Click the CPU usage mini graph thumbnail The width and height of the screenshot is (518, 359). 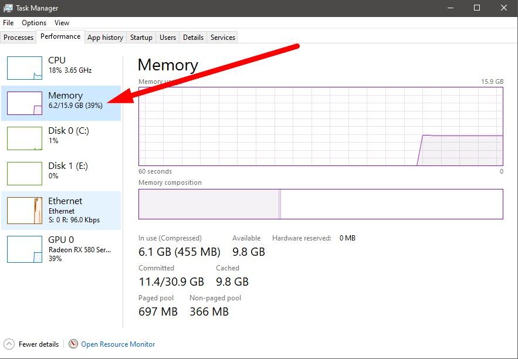(25, 68)
